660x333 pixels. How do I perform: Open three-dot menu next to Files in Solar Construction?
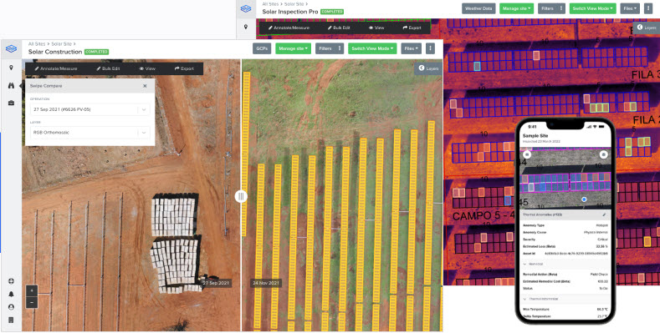430,48
